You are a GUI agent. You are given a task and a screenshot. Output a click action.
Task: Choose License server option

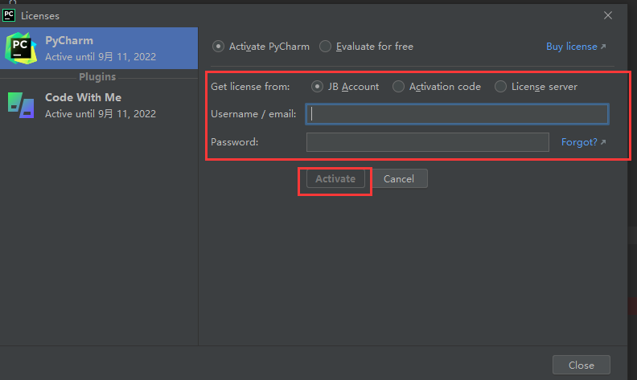500,87
